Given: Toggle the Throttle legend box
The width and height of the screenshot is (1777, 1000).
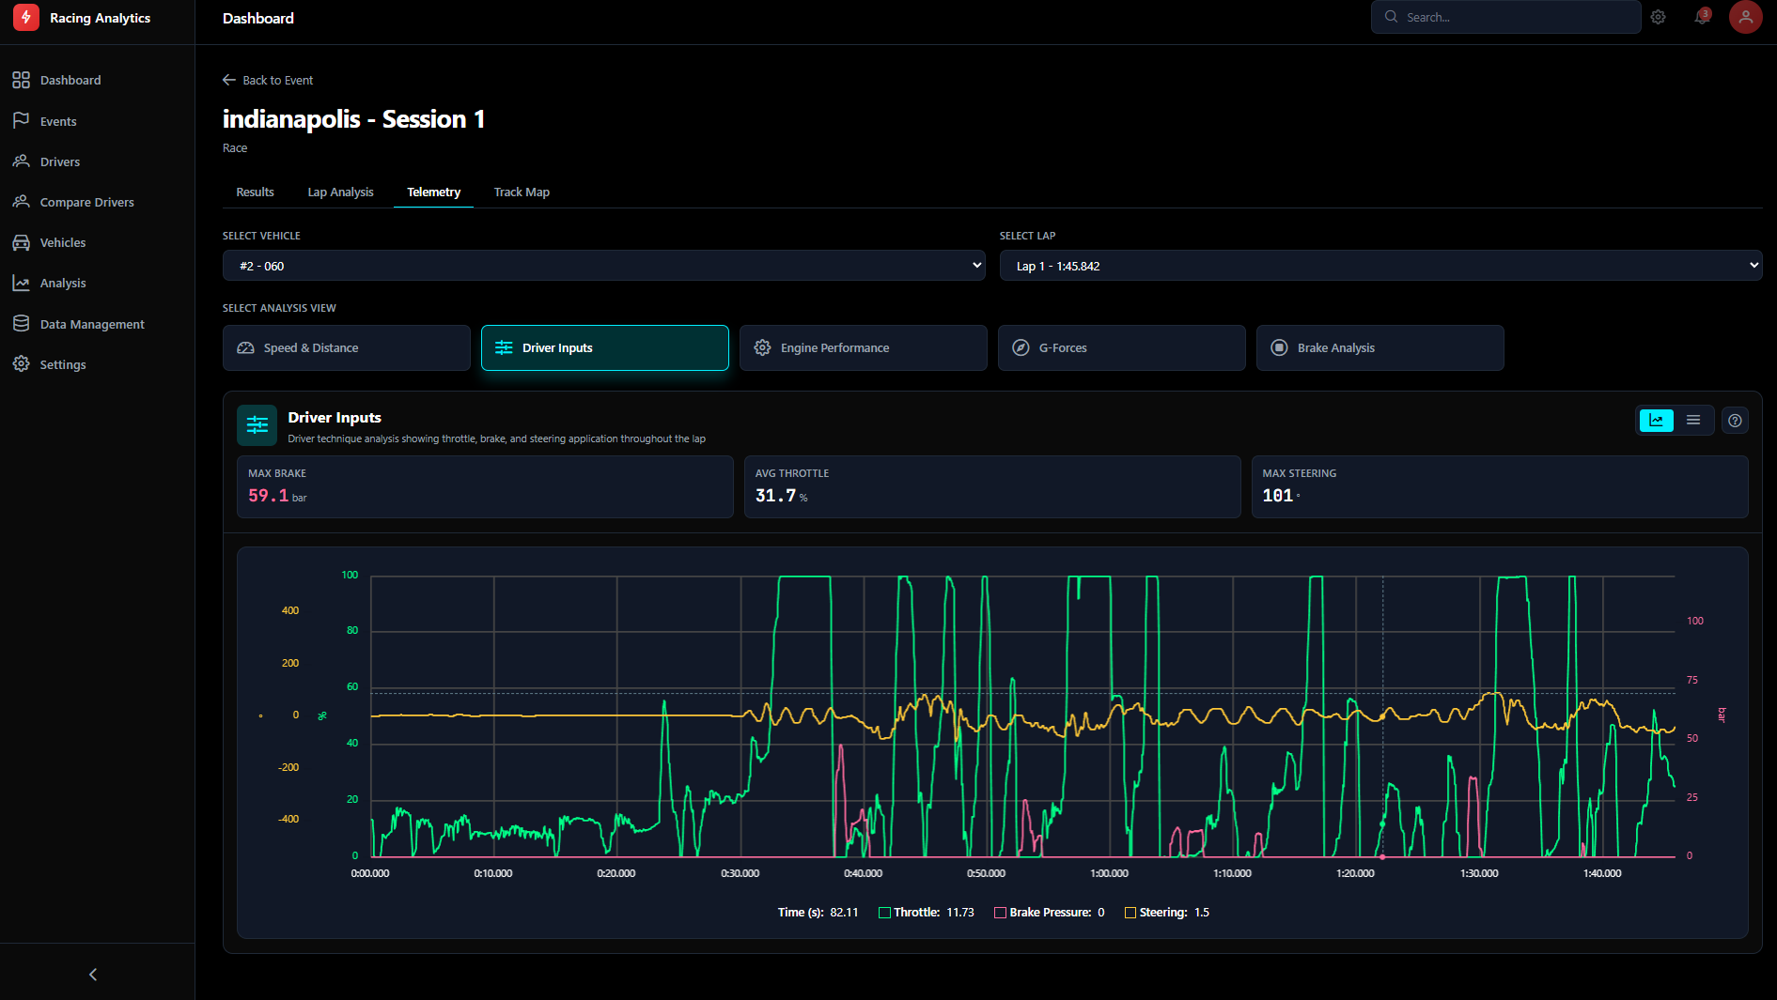Looking at the screenshot, I should coord(884,913).
